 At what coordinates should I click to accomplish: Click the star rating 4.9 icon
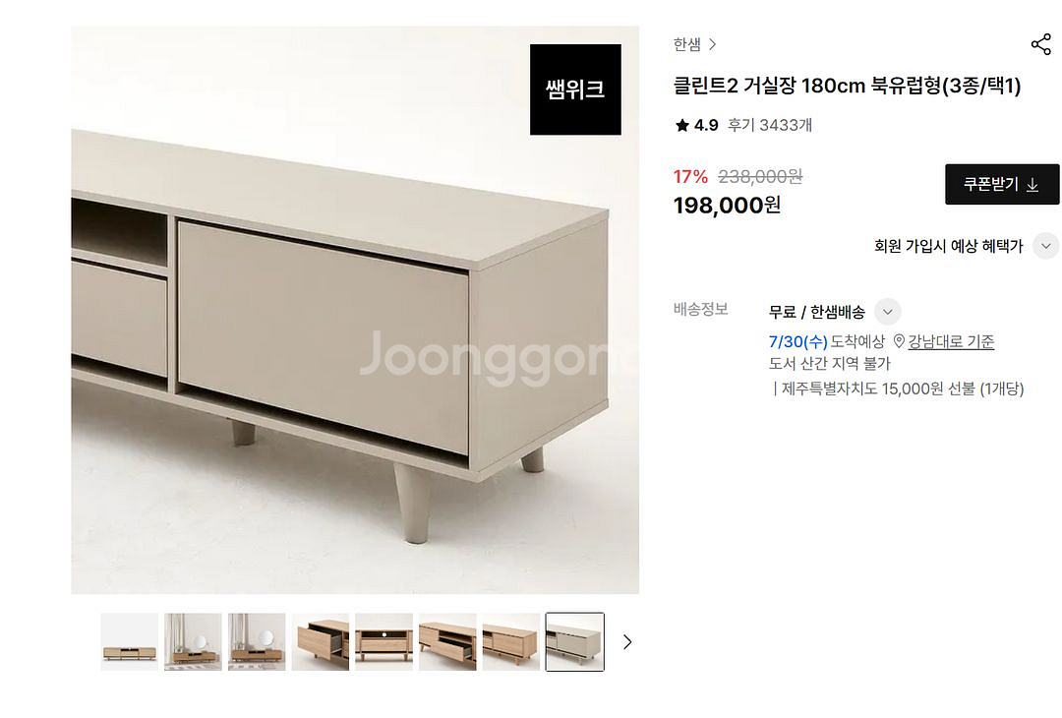(x=682, y=125)
